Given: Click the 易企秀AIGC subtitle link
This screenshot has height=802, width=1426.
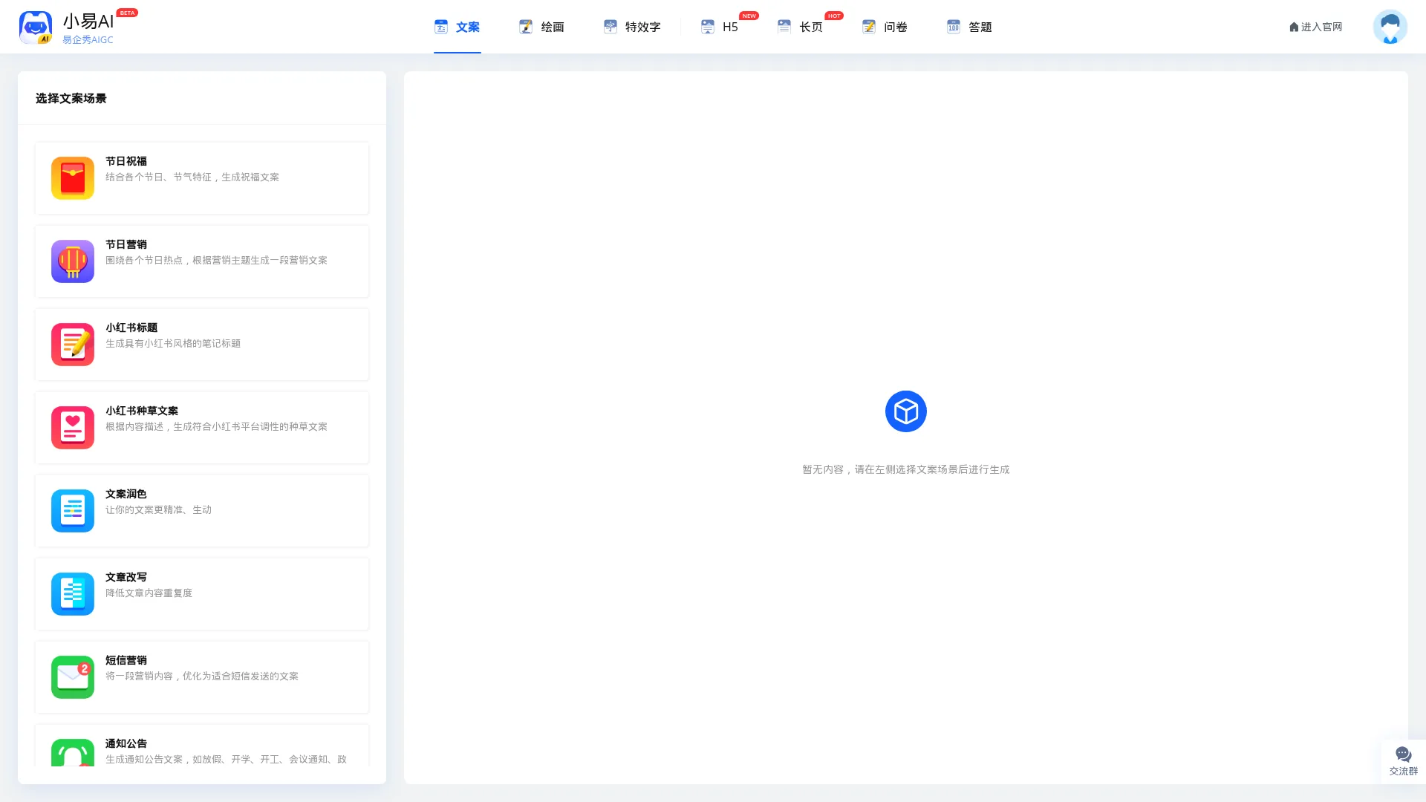Looking at the screenshot, I should [x=88, y=40].
